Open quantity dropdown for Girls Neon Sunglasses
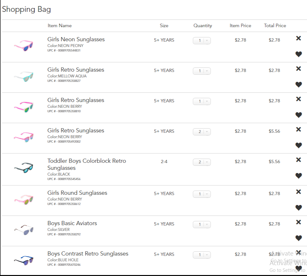The height and width of the screenshot is (276, 307). pos(202,41)
